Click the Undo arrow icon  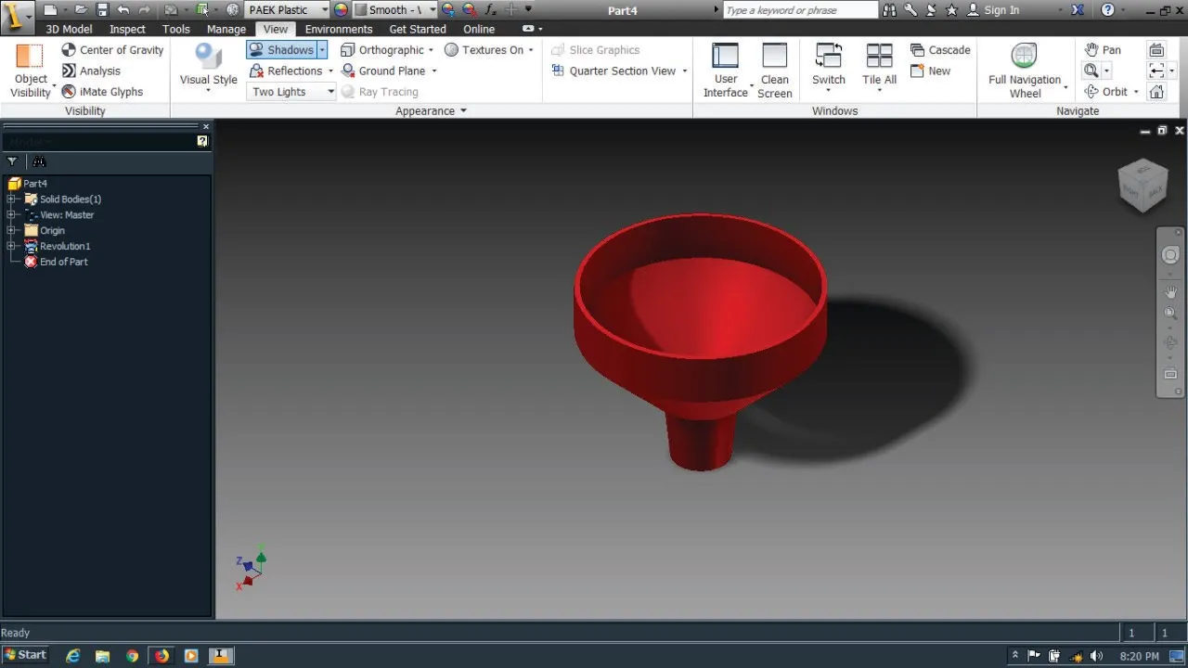123,10
